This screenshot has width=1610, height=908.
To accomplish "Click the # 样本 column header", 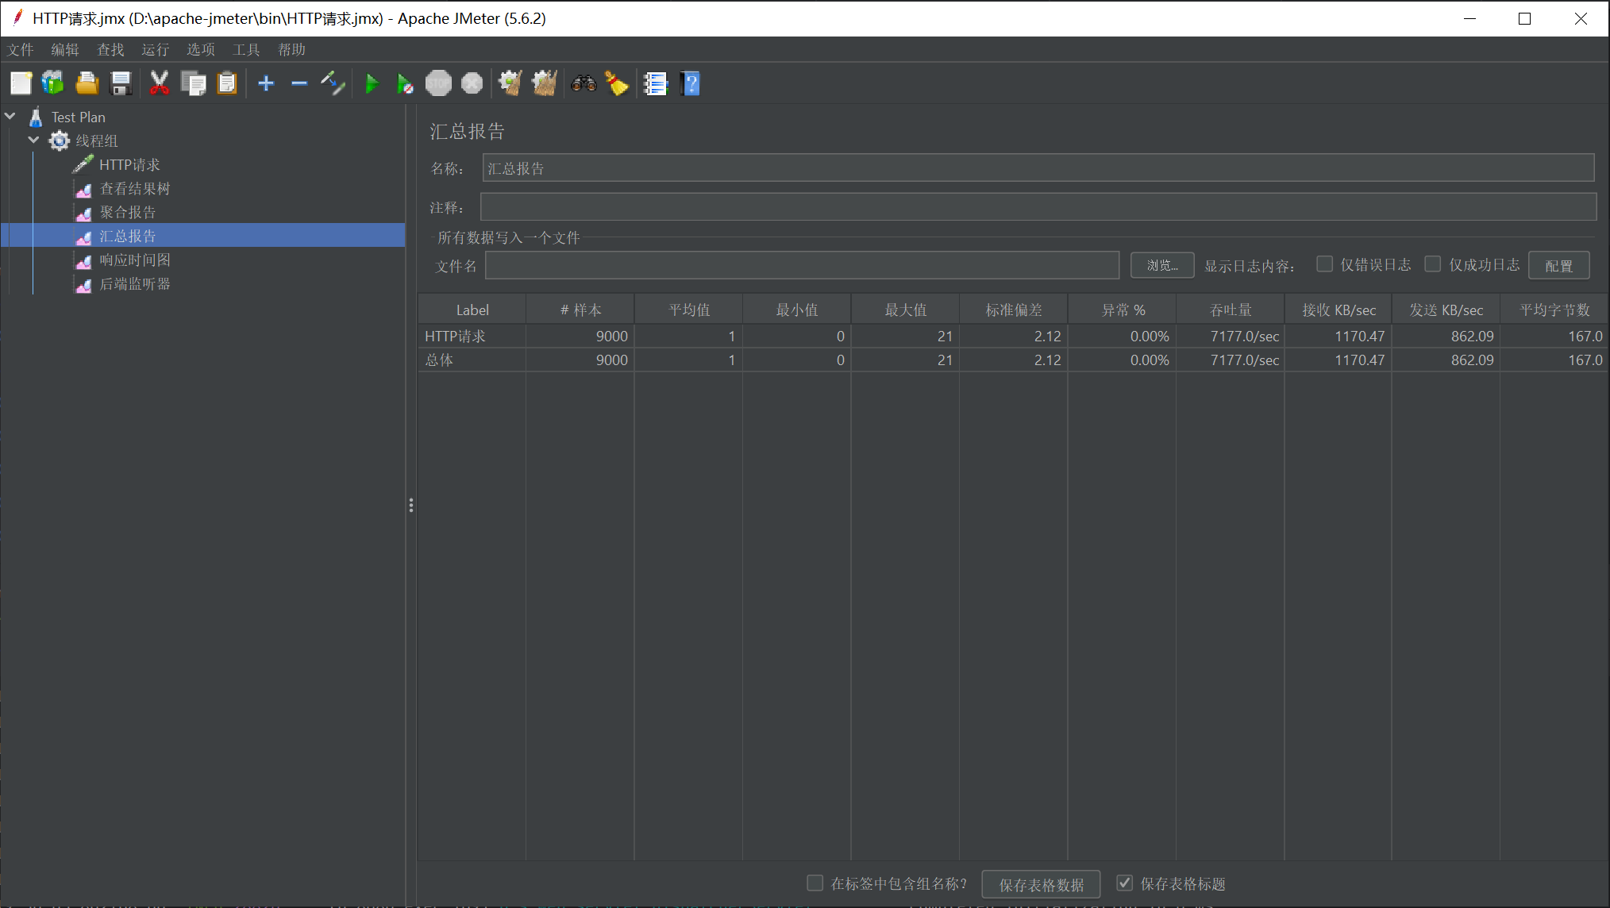I will tap(580, 310).
